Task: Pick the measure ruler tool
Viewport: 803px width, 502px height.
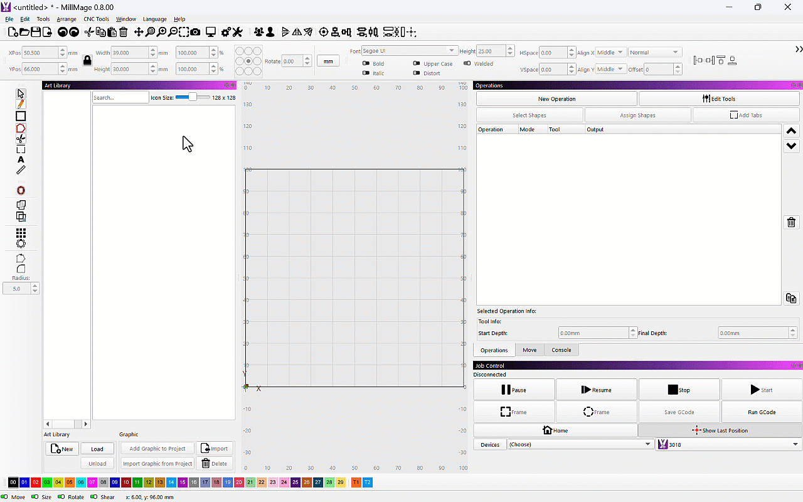Action: pyautogui.click(x=21, y=171)
